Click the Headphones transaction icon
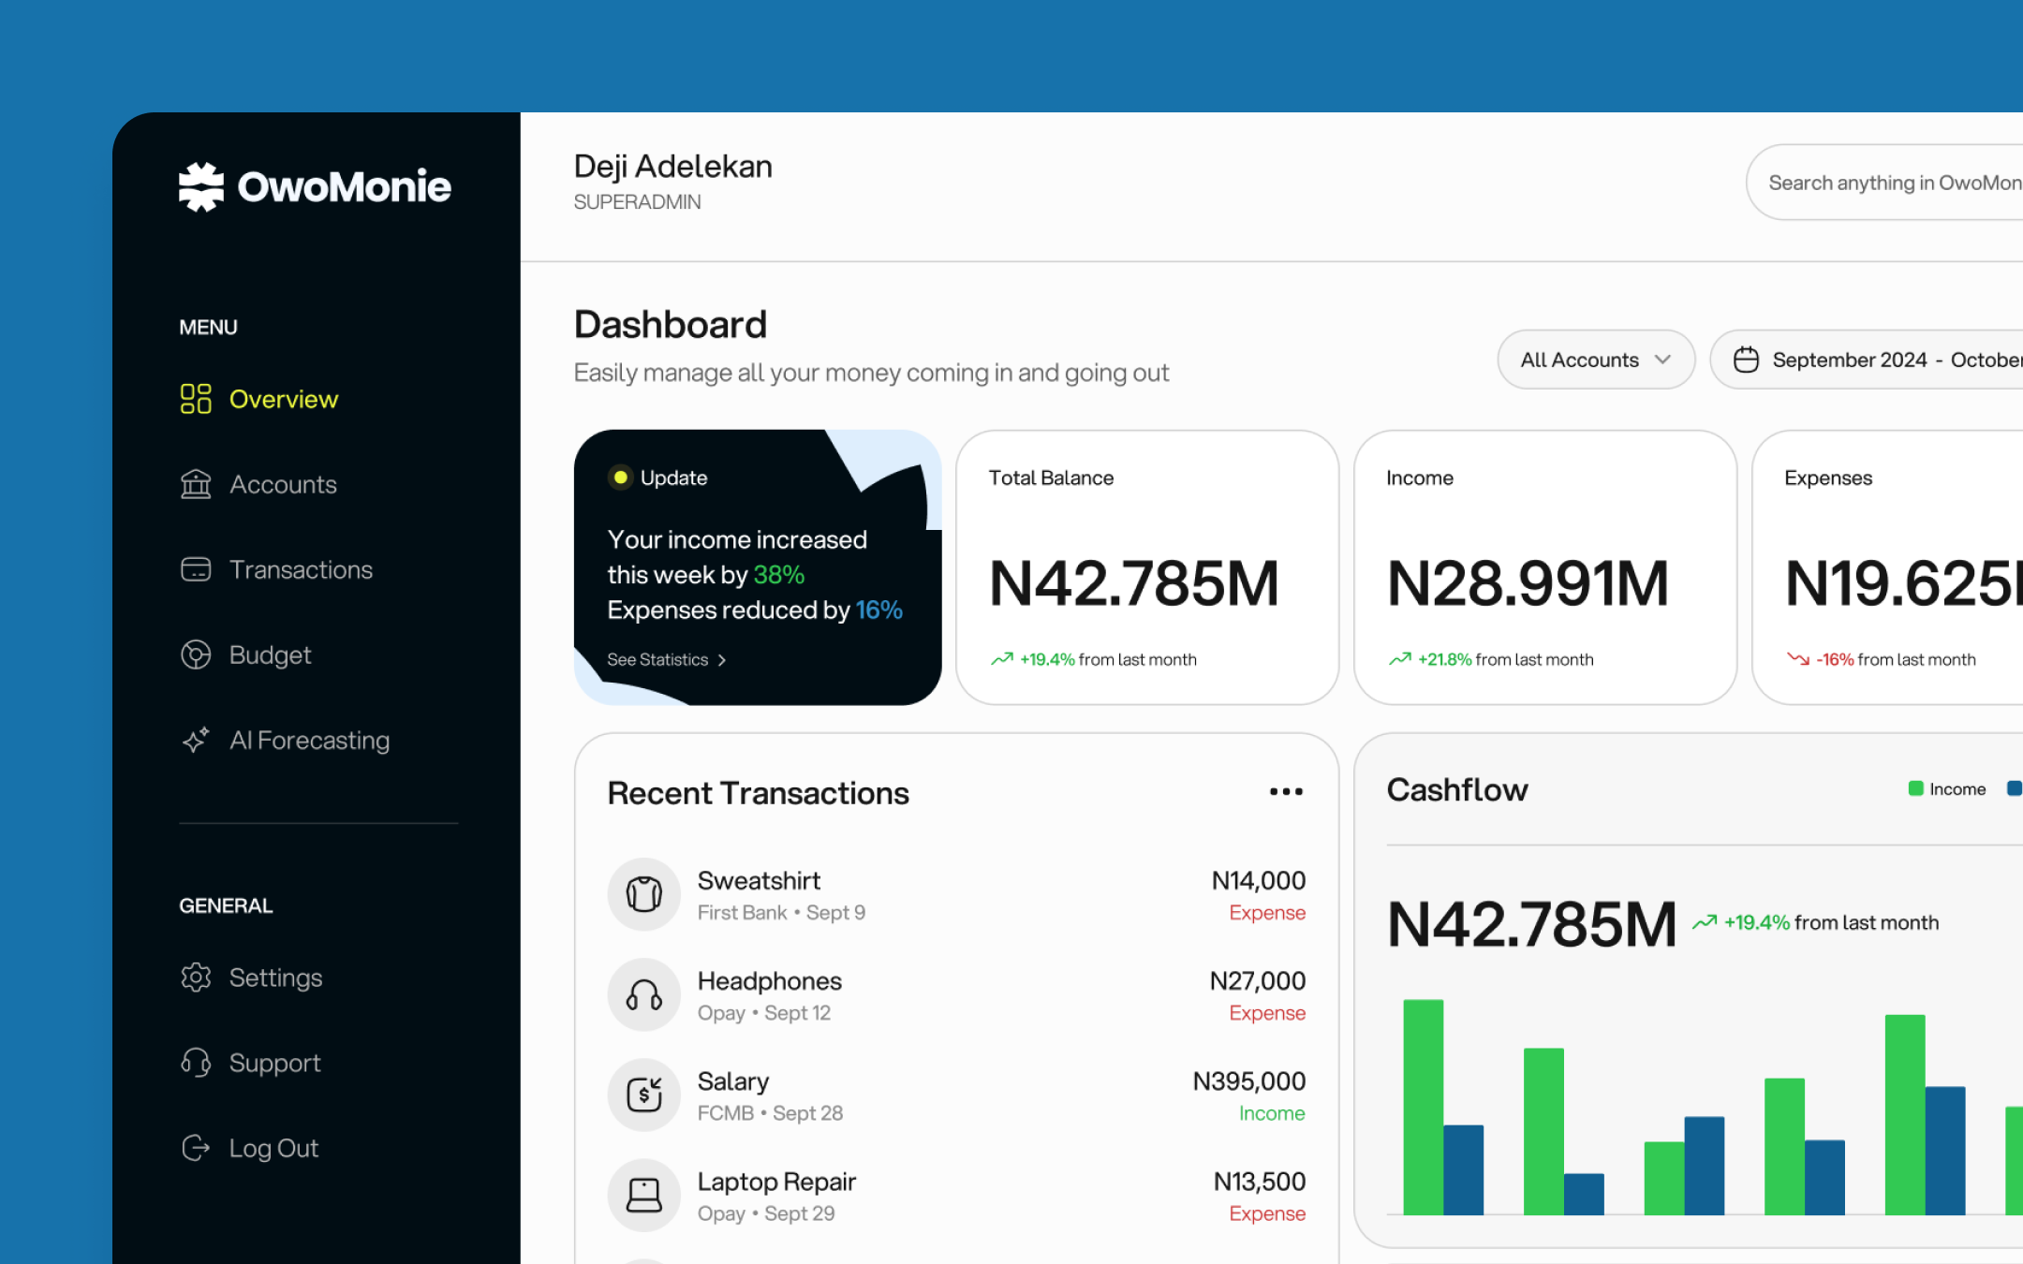 coord(644,994)
